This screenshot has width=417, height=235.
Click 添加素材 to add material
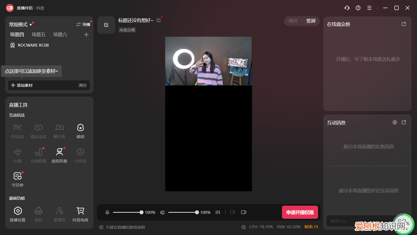[x=22, y=85]
